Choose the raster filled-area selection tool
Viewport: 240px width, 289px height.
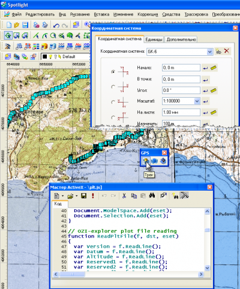(x=70, y=35)
